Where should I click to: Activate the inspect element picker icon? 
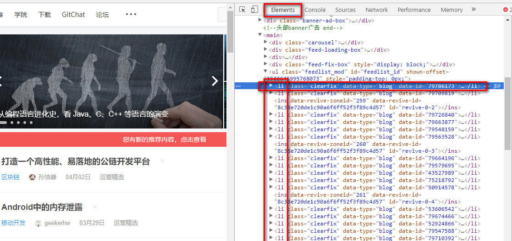pyautogui.click(x=242, y=10)
